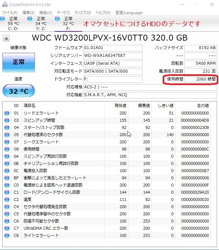Click the drive letter field F:

pos(113,80)
